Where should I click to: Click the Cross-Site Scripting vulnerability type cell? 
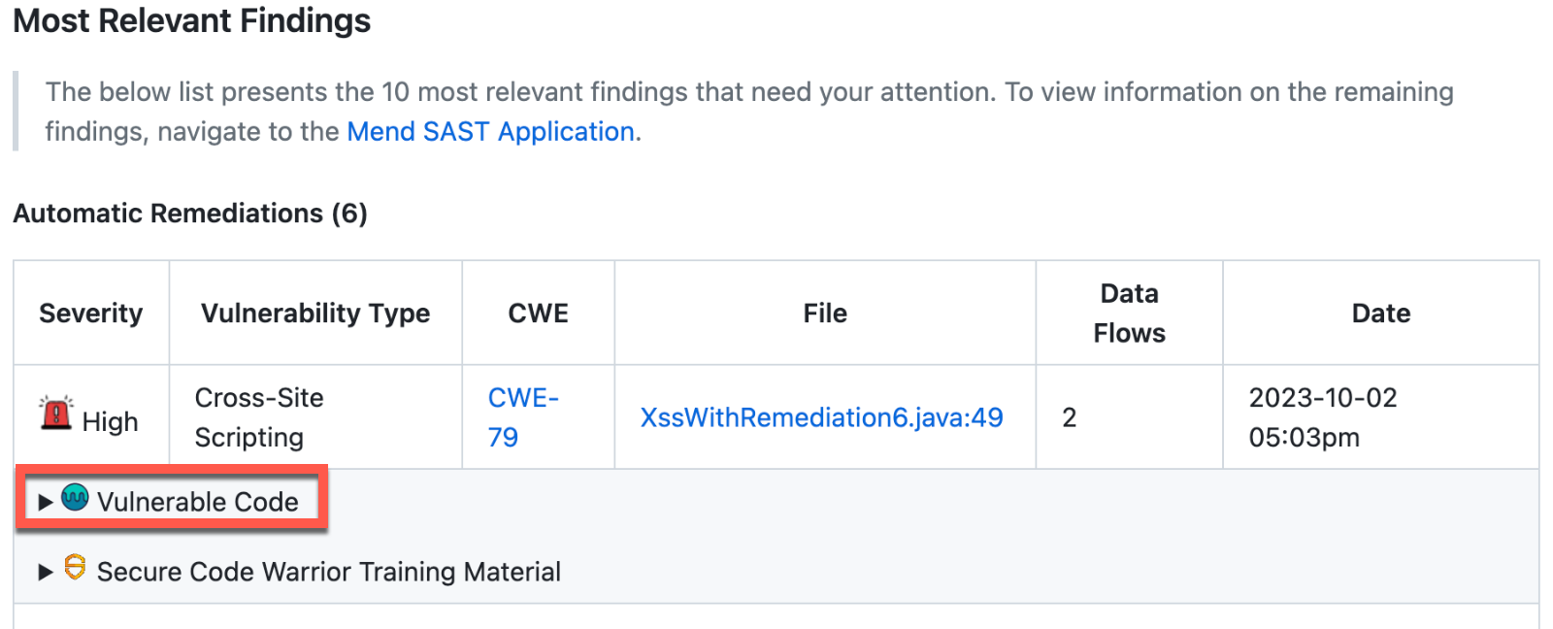[x=259, y=417]
